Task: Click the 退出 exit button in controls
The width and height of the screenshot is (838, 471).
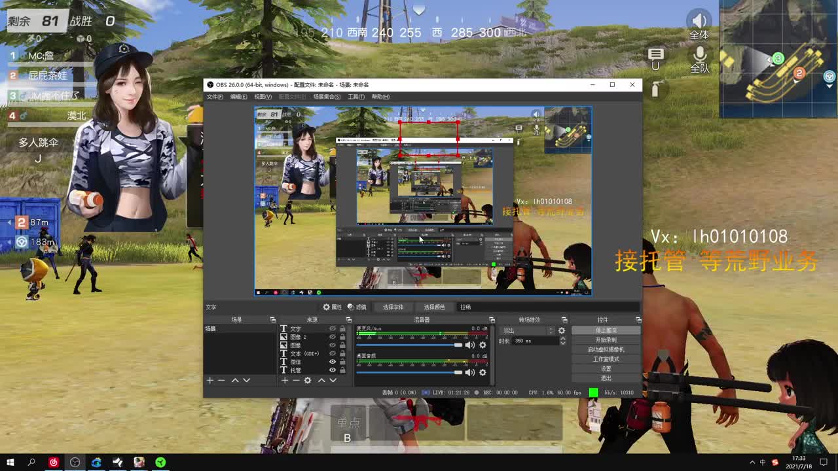Action: [x=606, y=378]
